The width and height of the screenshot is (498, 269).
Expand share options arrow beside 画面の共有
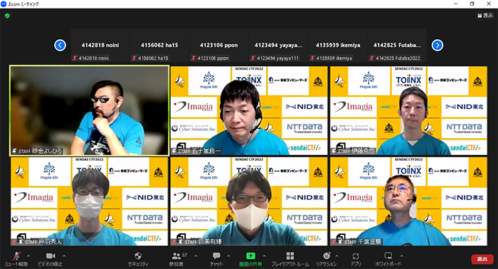264,255
